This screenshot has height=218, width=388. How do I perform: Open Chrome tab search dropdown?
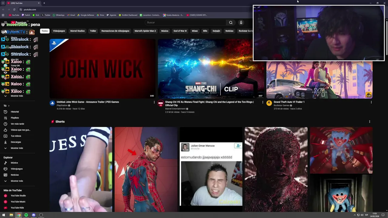[x=3, y=3]
